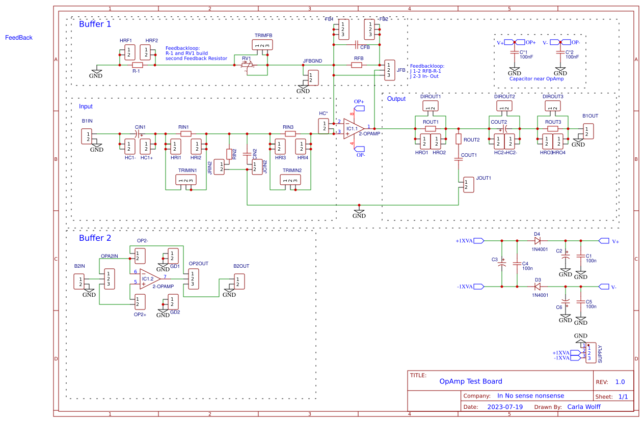Click the OpAmp Test Board title text
Viewport: 644px width, 422px height.
tap(471, 381)
